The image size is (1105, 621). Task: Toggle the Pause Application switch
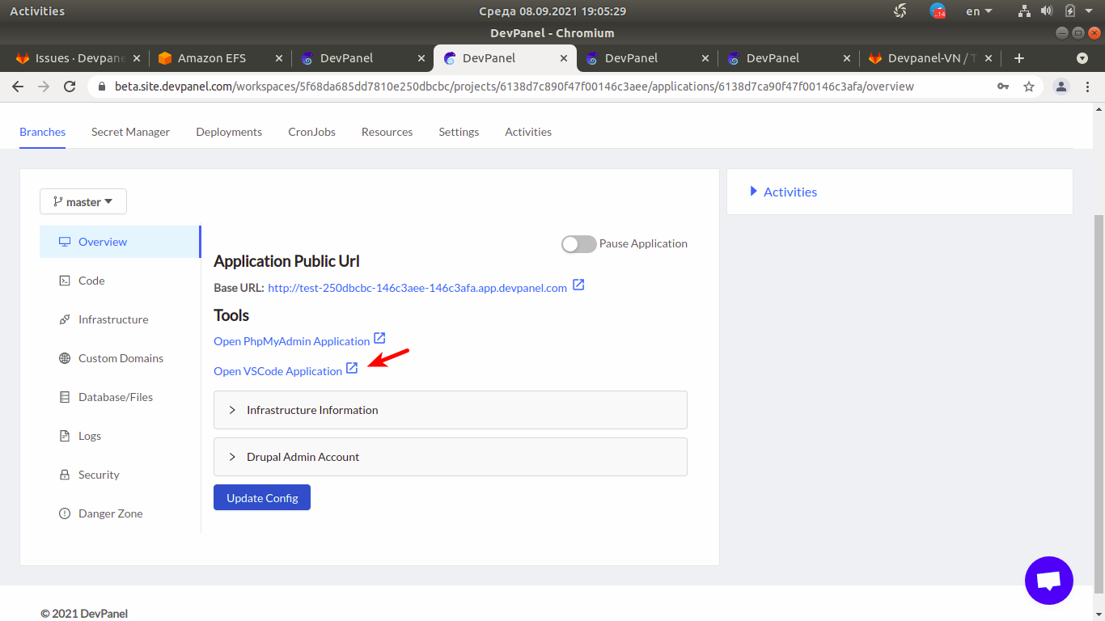coord(579,244)
